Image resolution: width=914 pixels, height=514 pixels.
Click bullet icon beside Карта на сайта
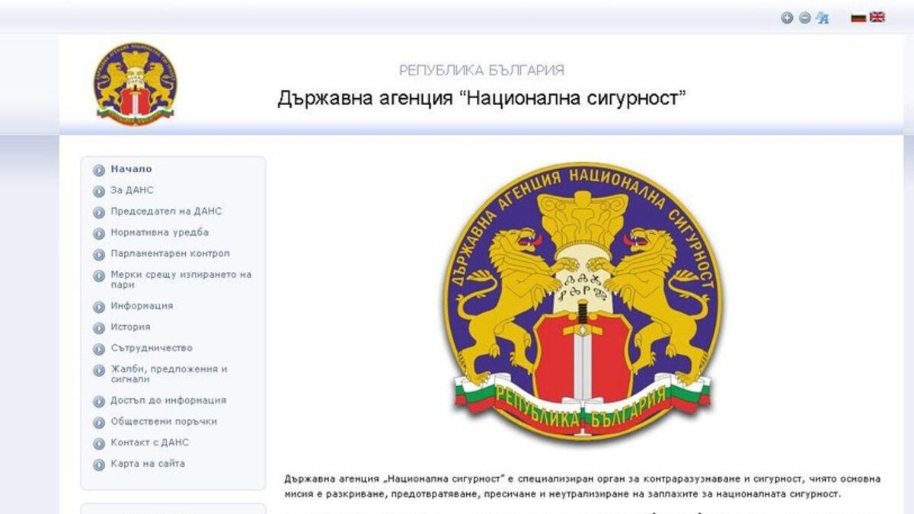98,465
